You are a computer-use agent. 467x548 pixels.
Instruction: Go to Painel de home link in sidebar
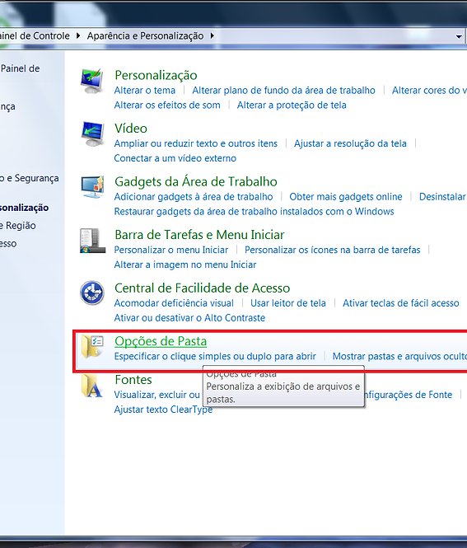pyautogui.click(x=20, y=68)
